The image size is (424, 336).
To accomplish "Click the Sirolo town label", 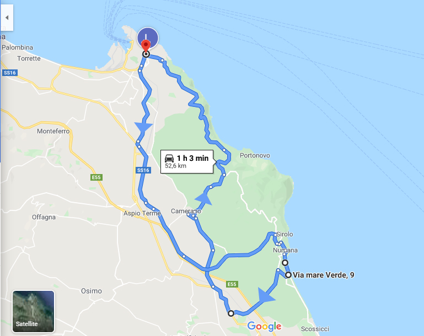I will 285,234.
